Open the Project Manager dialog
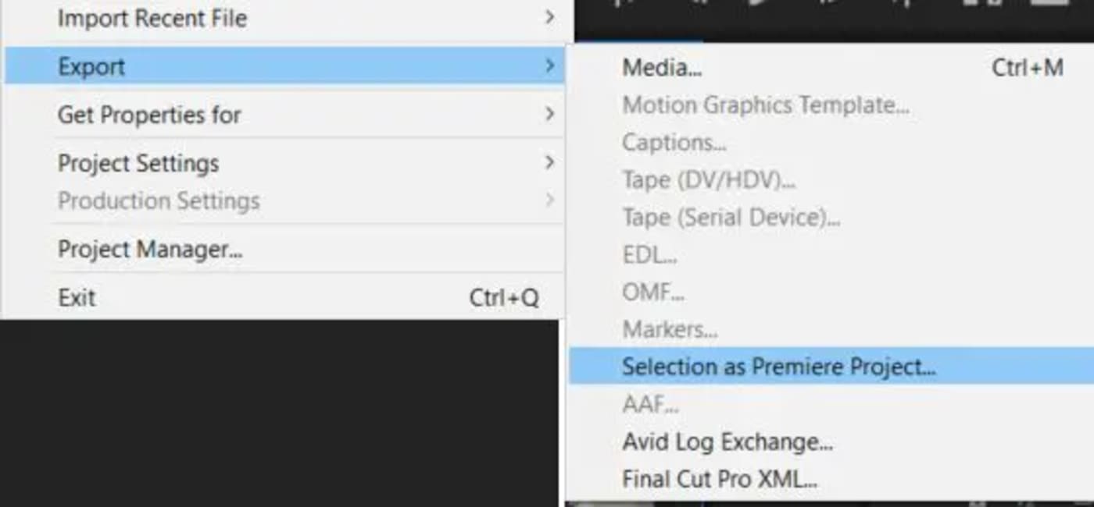 point(148,250)
